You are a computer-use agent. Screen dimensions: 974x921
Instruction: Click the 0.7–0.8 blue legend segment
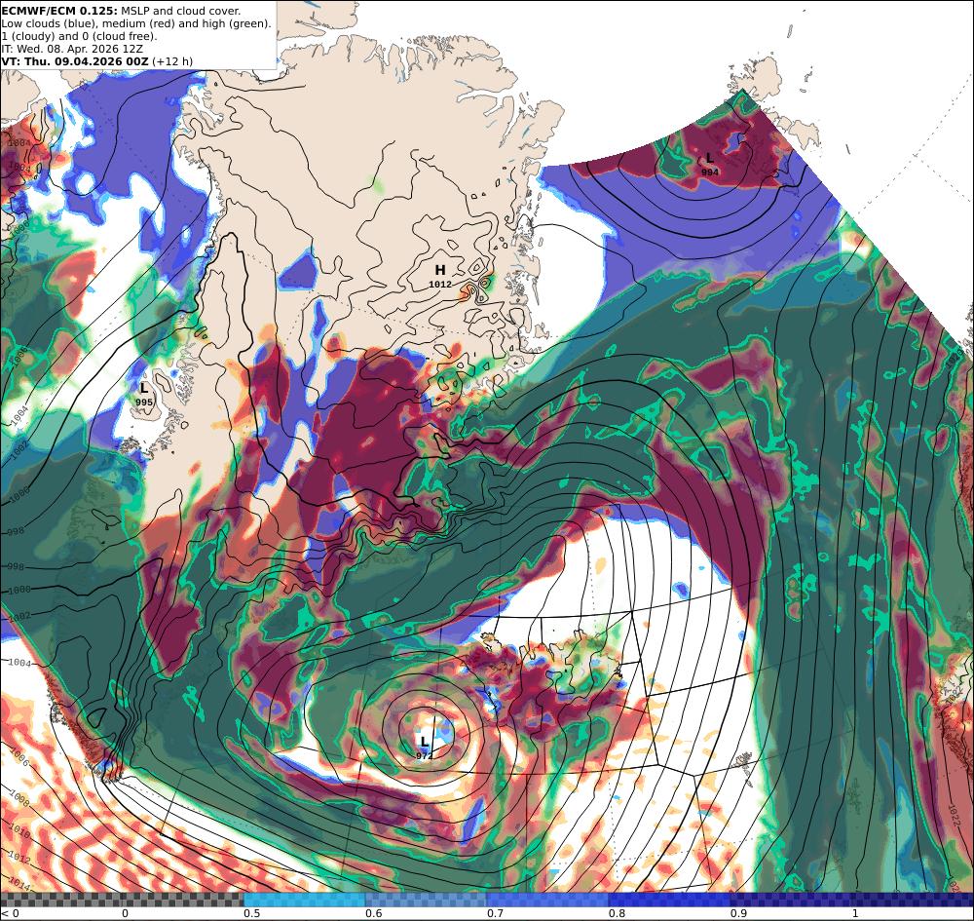click(547, 900)
